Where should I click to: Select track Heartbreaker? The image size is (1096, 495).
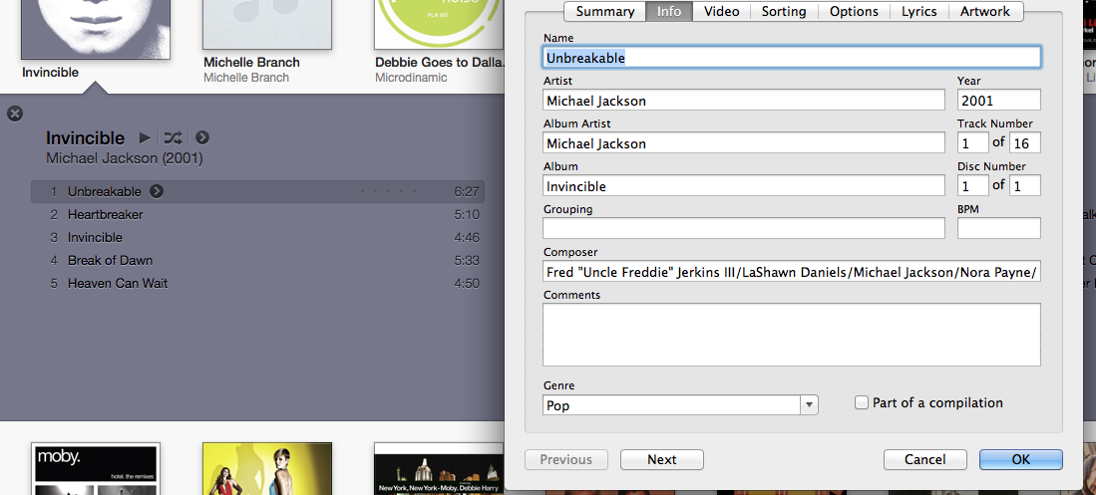coord(257,214)
